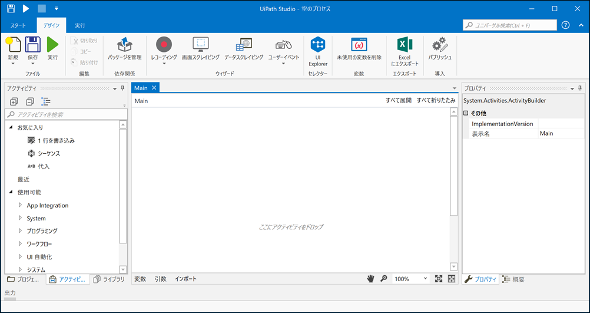
Task: Click the パブリッシュ publish icon
Action: point(439,45)
